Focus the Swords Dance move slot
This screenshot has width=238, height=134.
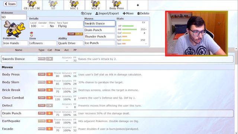click(100, 23)
